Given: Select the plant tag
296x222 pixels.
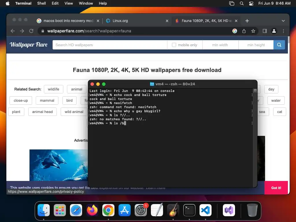Looking at the screenshot, I should [16, 112].
